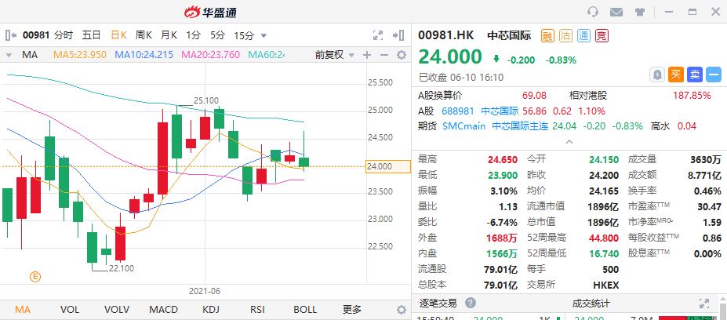Viewport: 727px width, 320px height.
Task: Open 中芯国际 A-share name link
Action: (x=500, y=111)
